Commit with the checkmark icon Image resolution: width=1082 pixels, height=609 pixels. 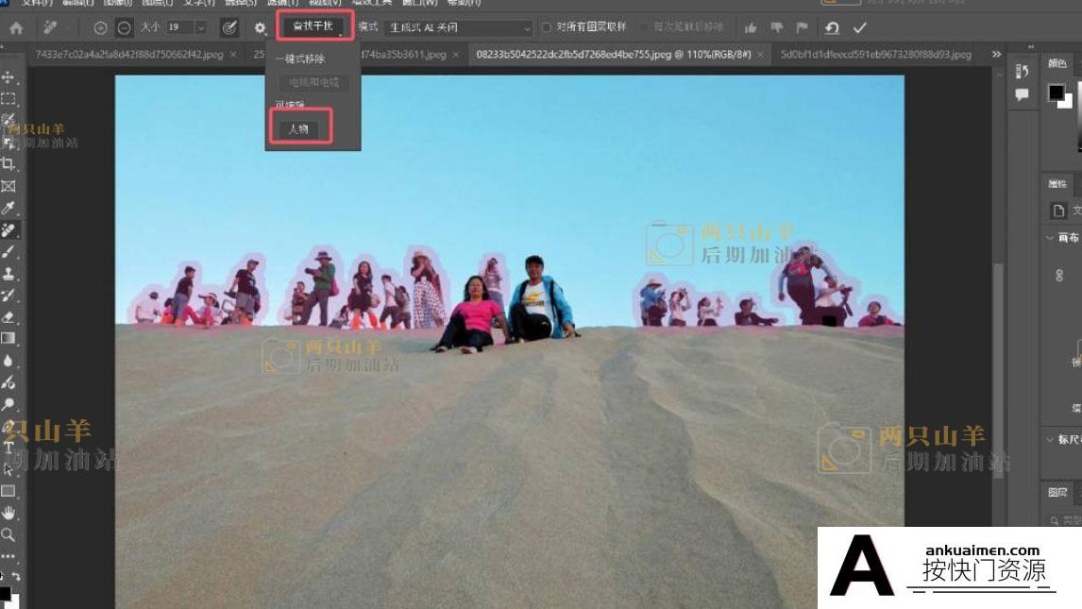click(859, 28)
